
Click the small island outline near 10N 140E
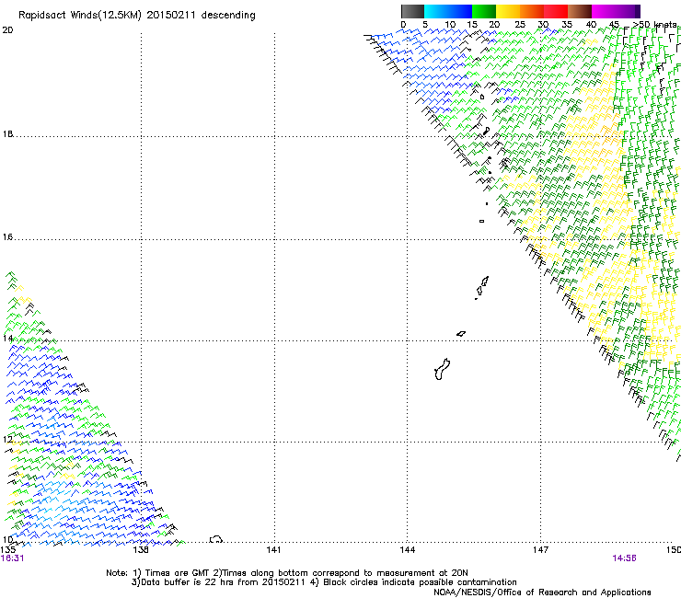(216, 539)
